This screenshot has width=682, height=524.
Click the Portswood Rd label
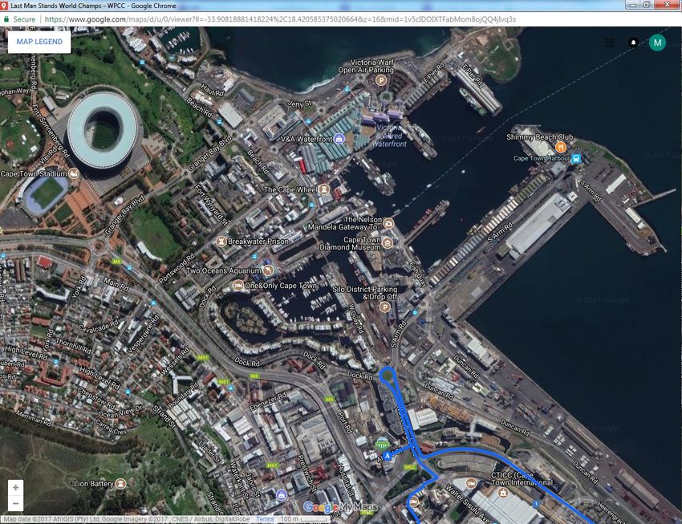pyautogui.click(x=177, y=269)
